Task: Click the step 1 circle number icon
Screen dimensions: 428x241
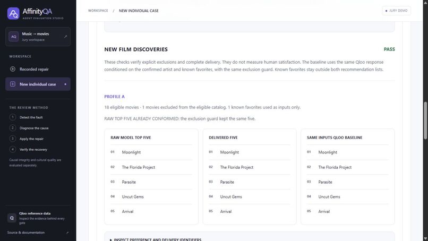Action: 13,117
